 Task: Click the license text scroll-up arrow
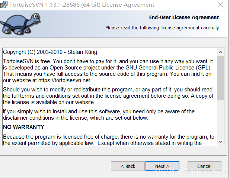pyautogui.click(x=220, y=52)
